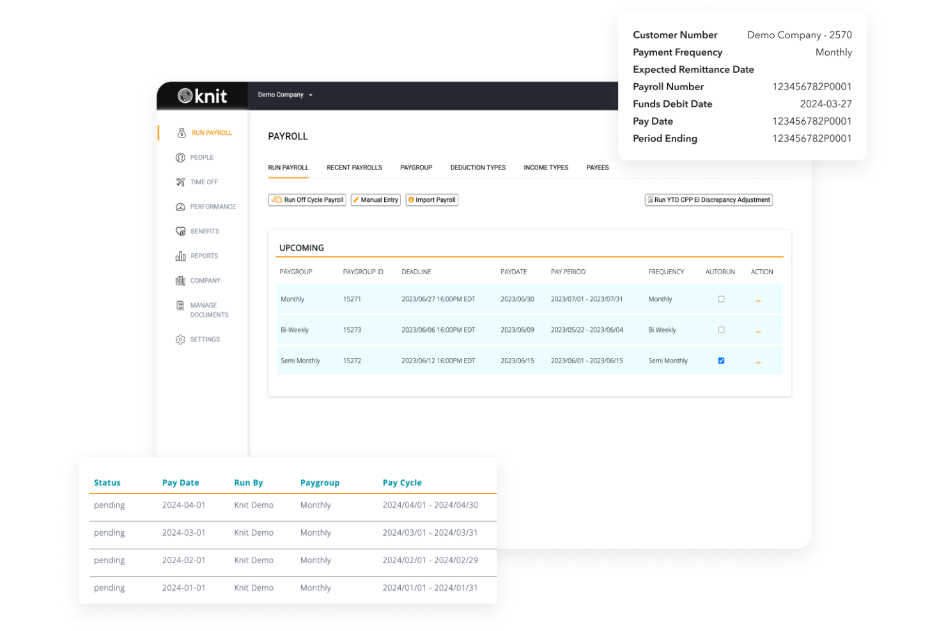The height and width of the screenshot is (631, 946).
Task: Select People in the sidebar
Action: [x=202, y=157]
